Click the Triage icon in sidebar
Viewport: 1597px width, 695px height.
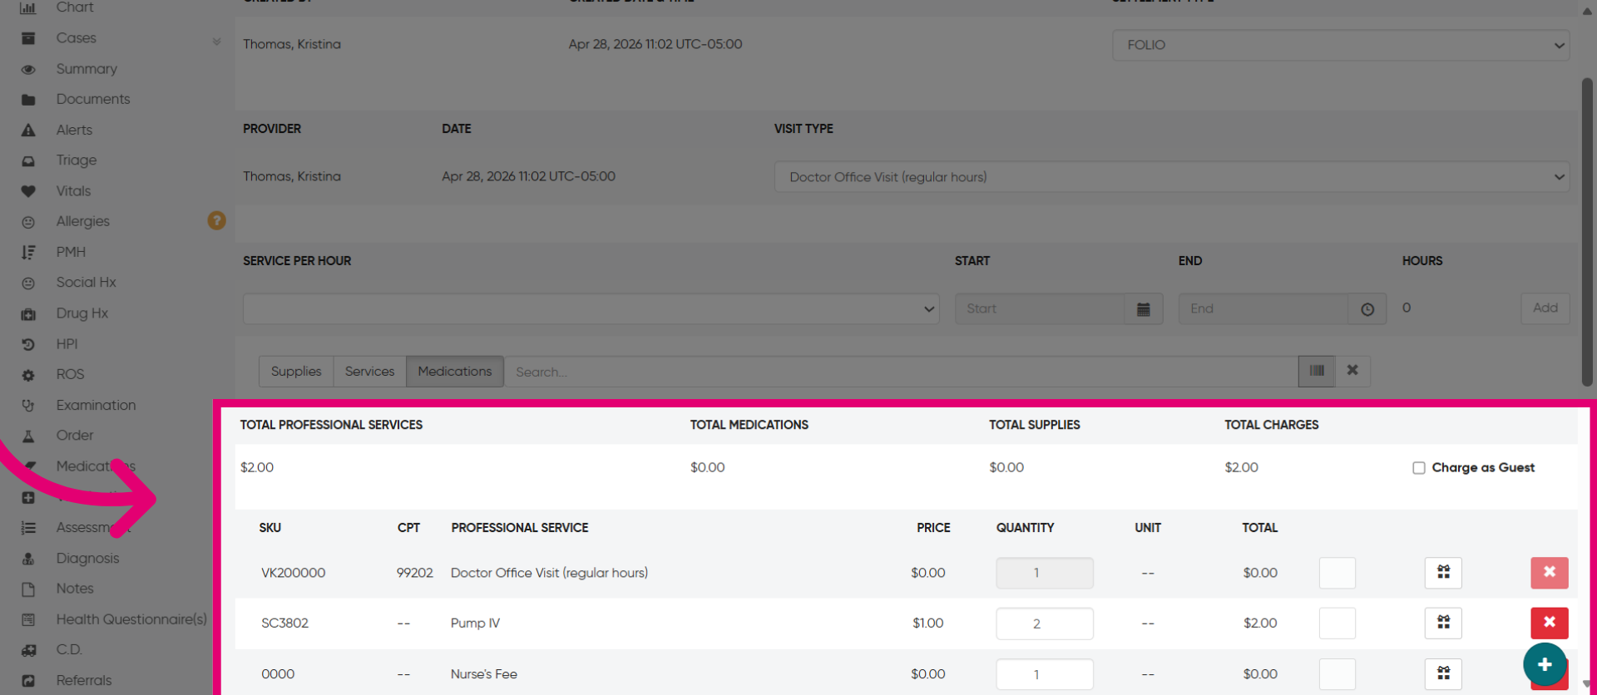pos(28,161)
